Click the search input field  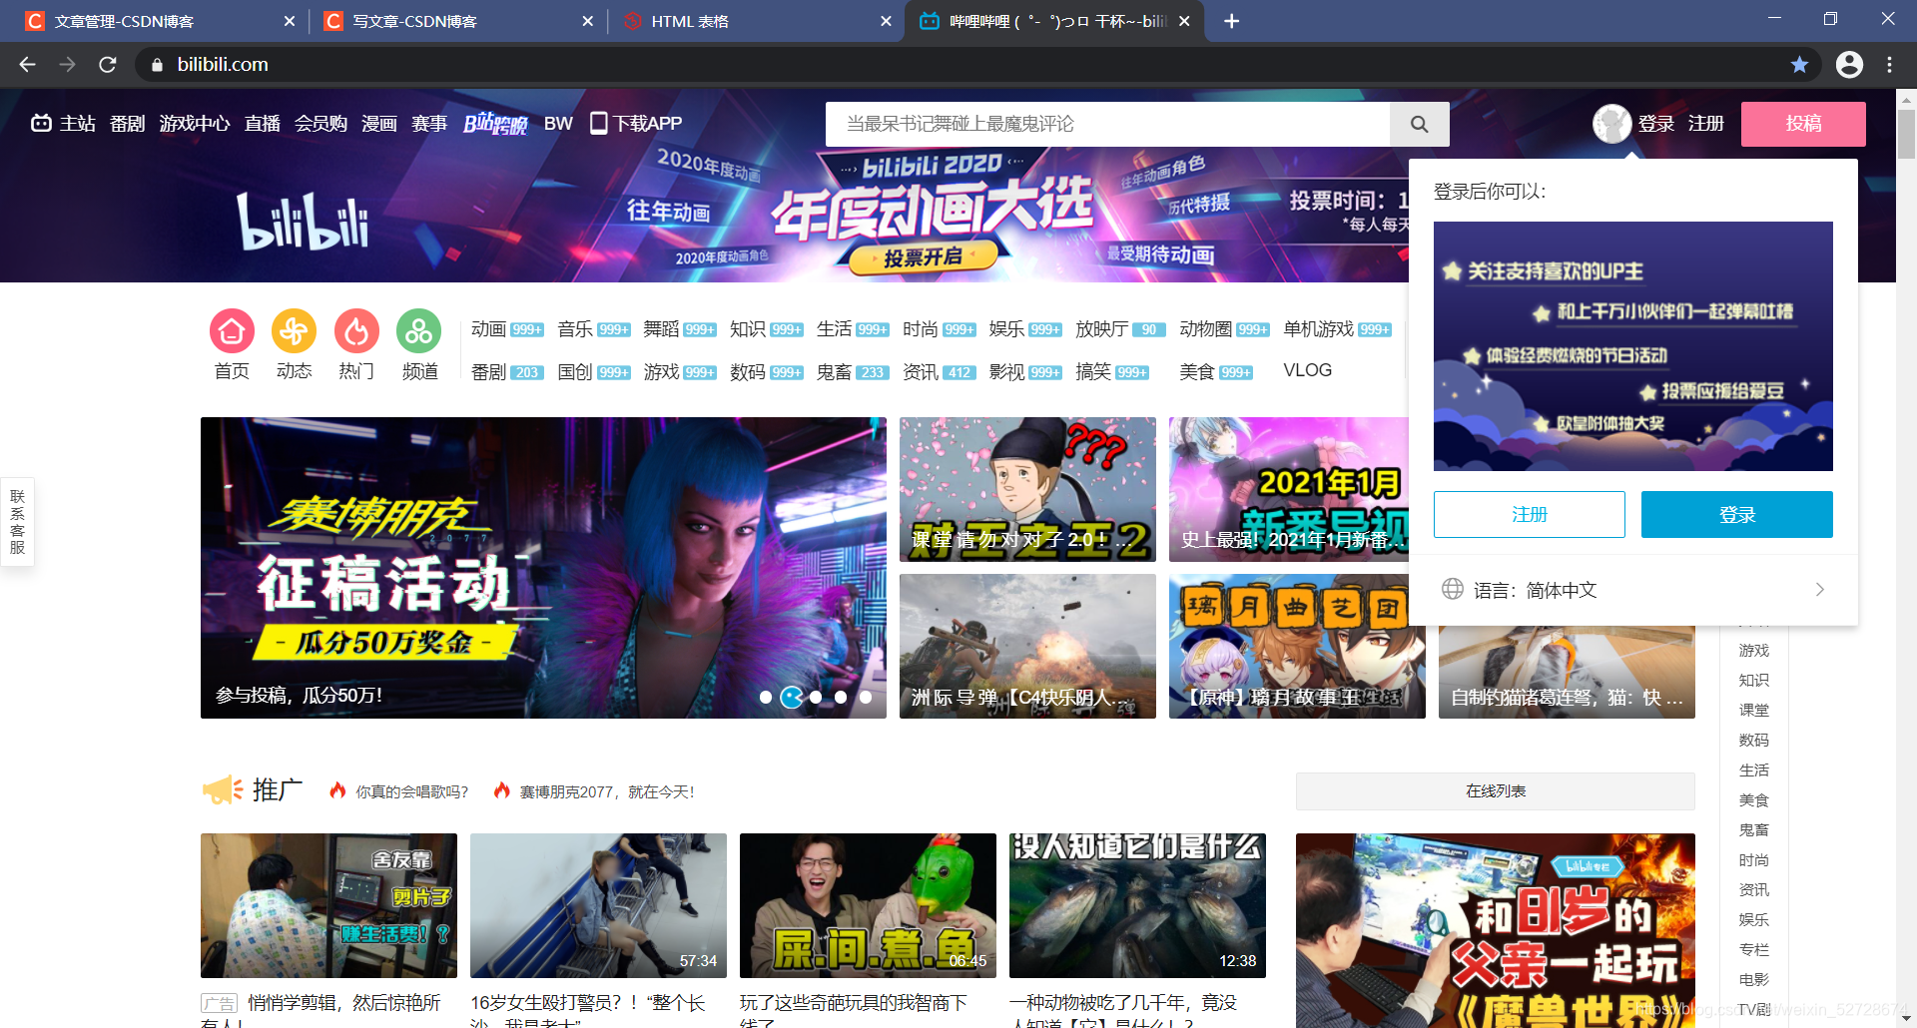click(x=1107, y=124)
